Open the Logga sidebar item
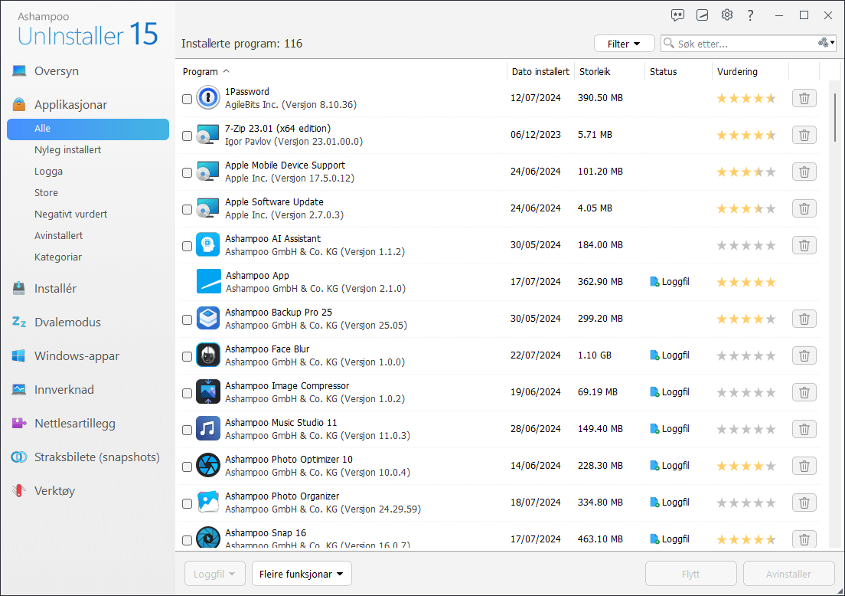845x596 pixels. click(x=48, y=171)
